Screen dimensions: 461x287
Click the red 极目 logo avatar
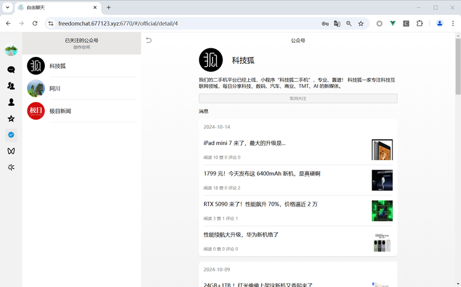pos(36,111)
